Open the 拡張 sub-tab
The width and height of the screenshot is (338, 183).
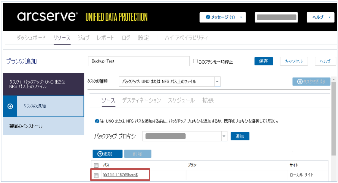tap(208, 100)
